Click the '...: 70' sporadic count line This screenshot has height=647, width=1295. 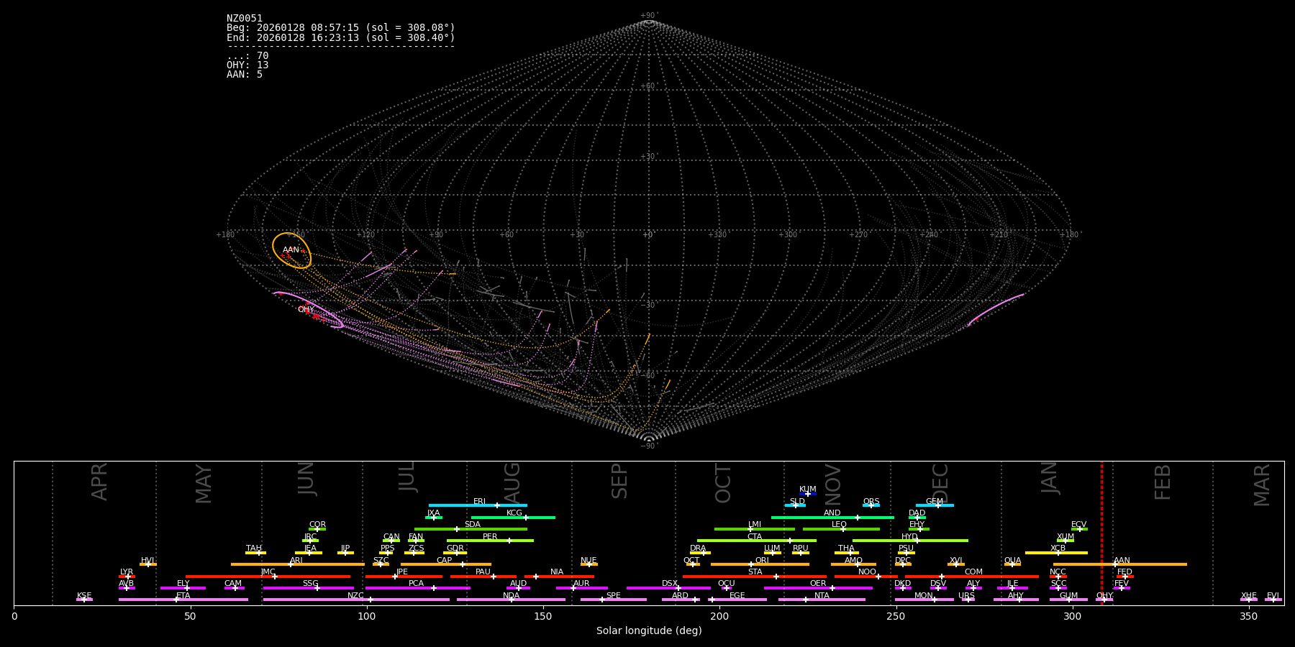(x=247, y=56)
